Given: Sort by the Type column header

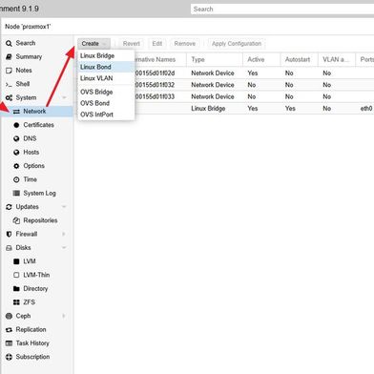Looking at the screenshot, I should (215, 59).
